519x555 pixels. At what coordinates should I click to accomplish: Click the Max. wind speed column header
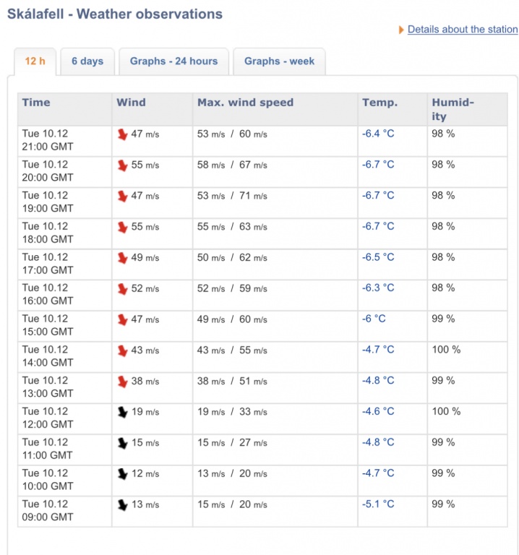coord(245,103)
